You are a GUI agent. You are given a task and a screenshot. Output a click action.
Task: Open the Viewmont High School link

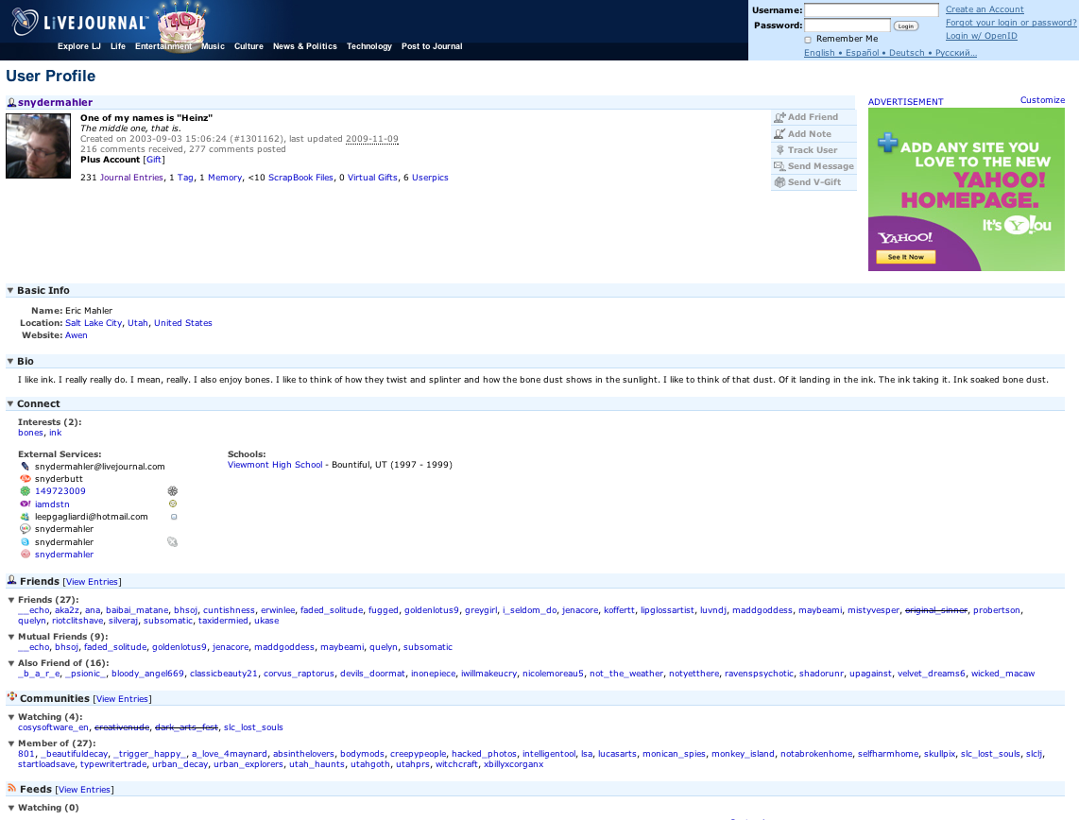point(275,465)
